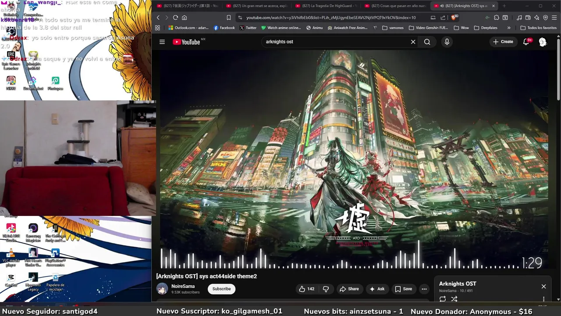
Task: Click the share page icon in the address bar
Action: (443, 18)
